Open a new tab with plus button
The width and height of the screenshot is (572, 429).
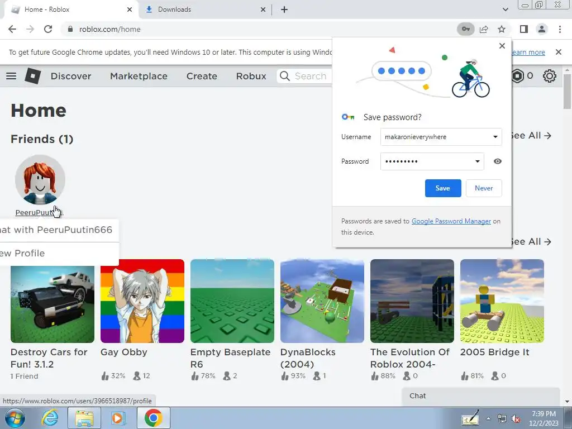click(284, 9)
